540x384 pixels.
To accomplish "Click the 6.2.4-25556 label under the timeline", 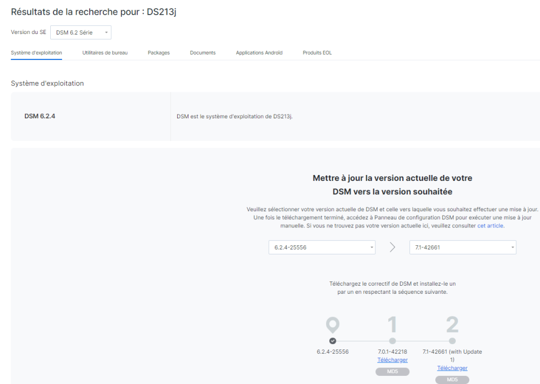I will pyautogui.click(x=333, y=352).
